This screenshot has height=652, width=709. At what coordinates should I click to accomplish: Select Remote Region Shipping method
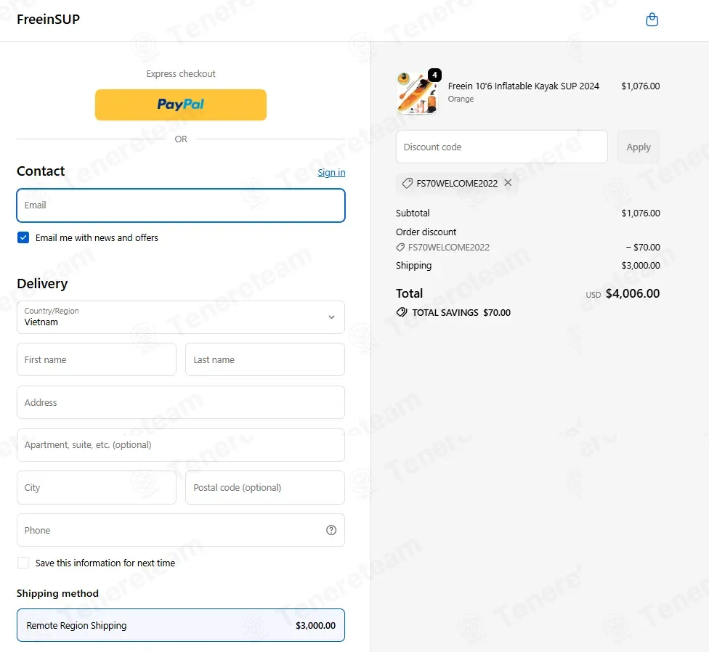[x=181, y=625]
